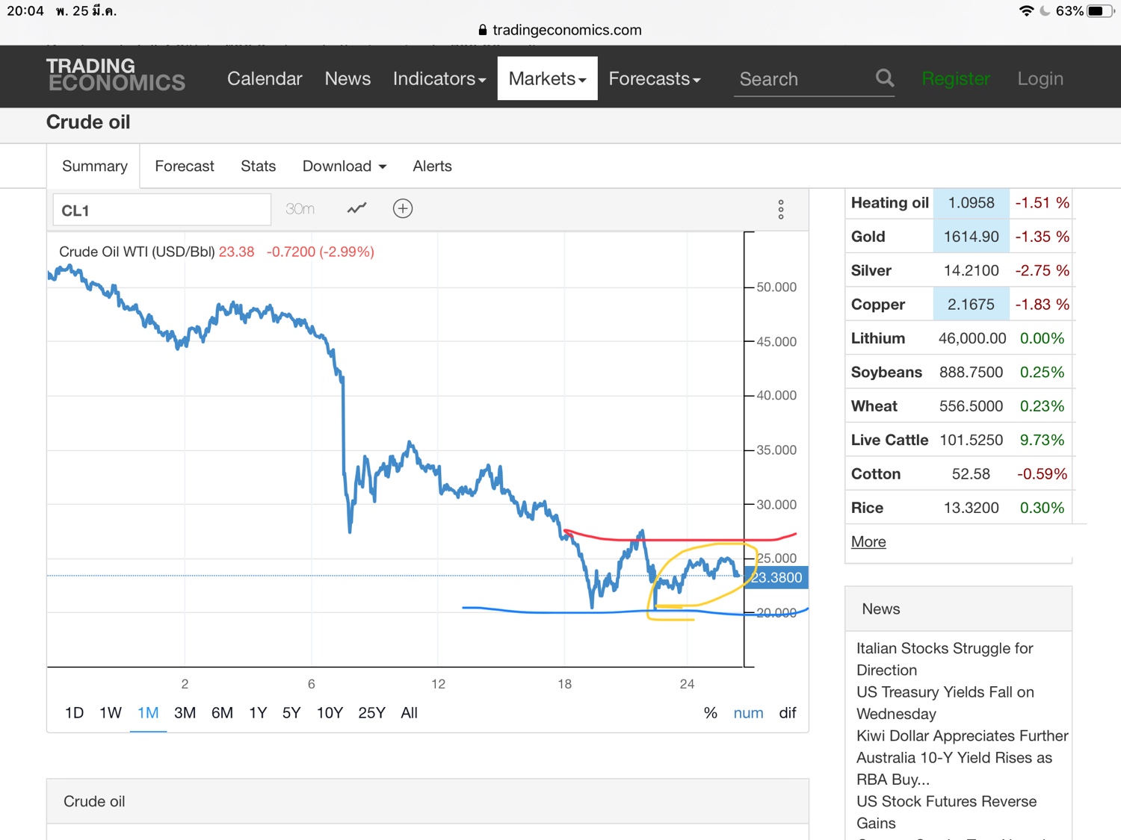This screenshot has height=840, width=1121.
Task: Click the add comparison plus icon
Action: click(x=403, y=209)
